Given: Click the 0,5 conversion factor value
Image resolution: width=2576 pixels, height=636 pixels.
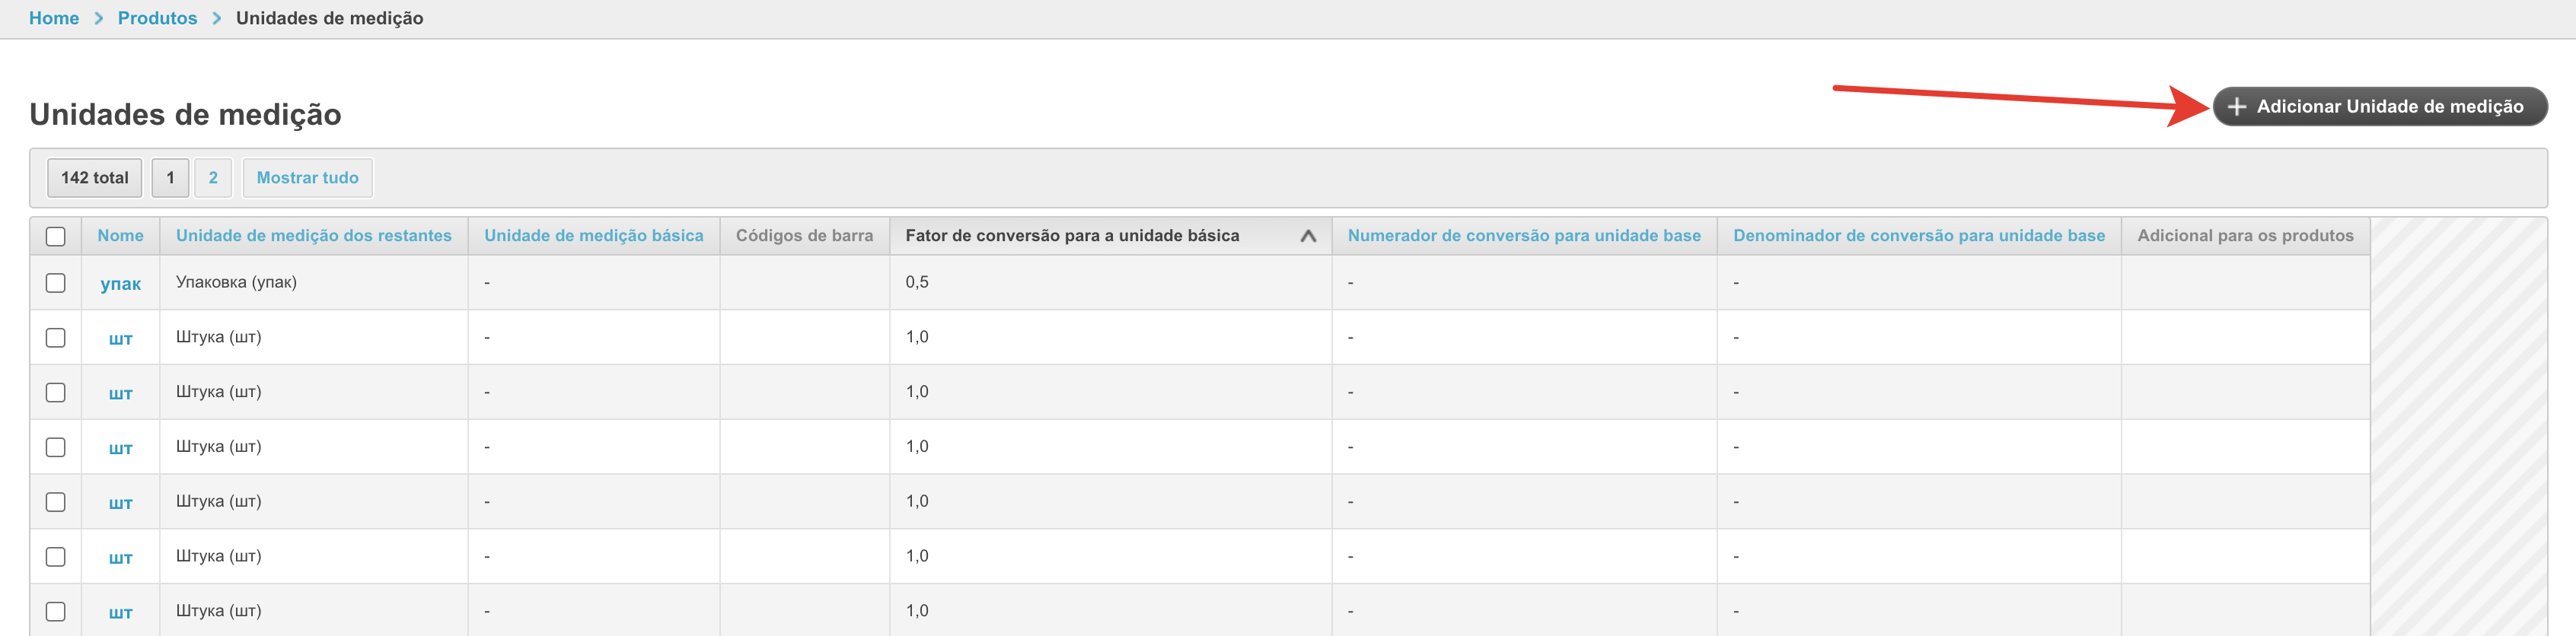Looking at the screenshot, I should (x=917, y=283).
